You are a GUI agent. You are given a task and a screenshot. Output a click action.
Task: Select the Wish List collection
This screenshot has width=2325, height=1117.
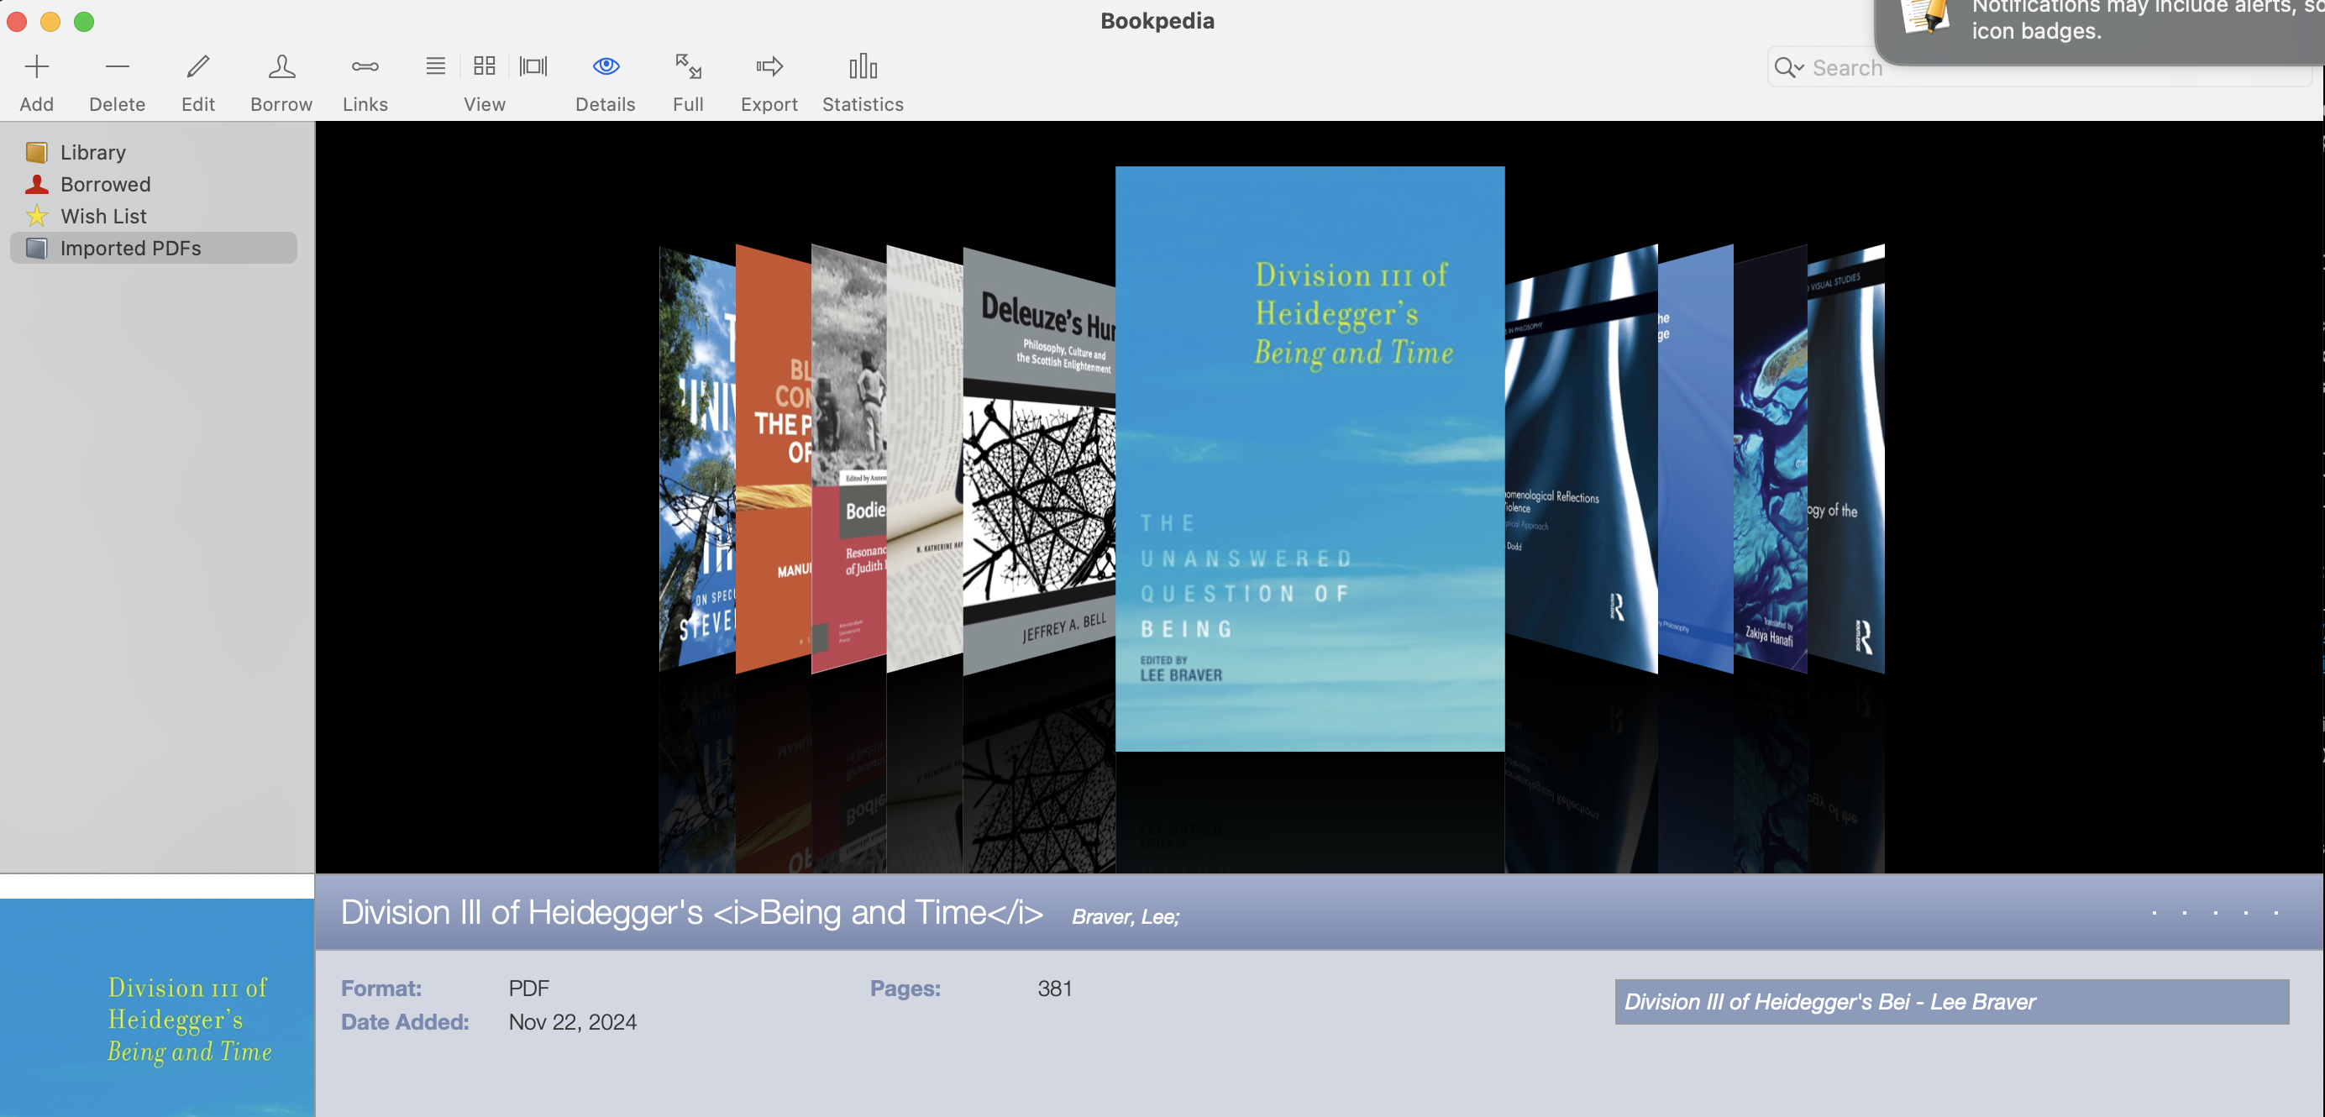102,216
